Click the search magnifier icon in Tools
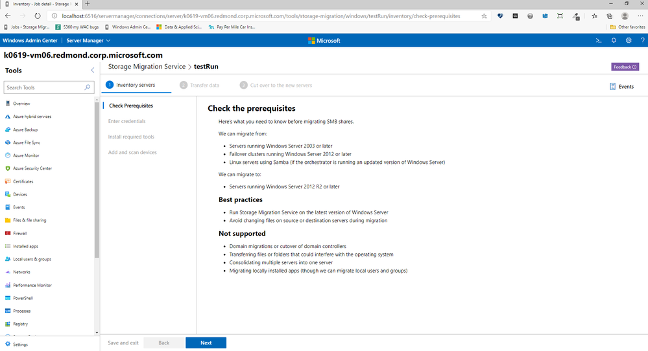 click(x=87, y=87)
